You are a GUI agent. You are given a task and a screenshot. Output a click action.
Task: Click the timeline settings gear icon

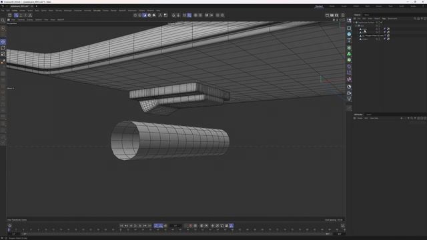(x=10, y=225)
